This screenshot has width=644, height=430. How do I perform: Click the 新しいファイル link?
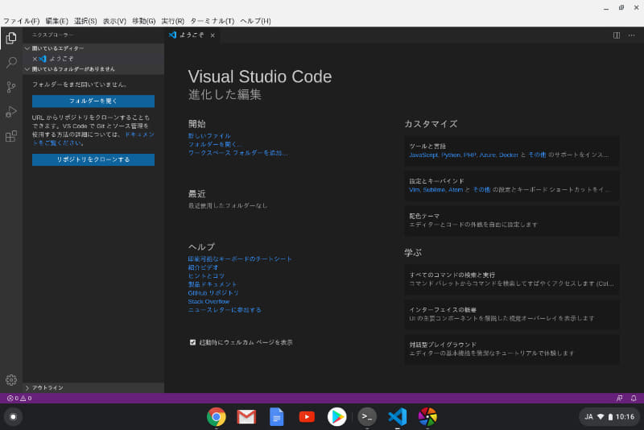209,136
